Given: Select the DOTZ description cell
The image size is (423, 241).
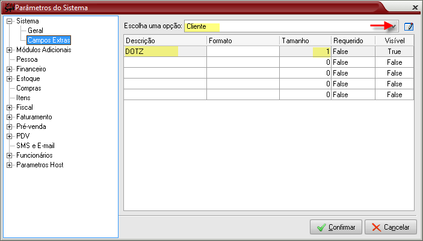Looking at the screenshot, I should pyautogui.click(x=165, y=52).
